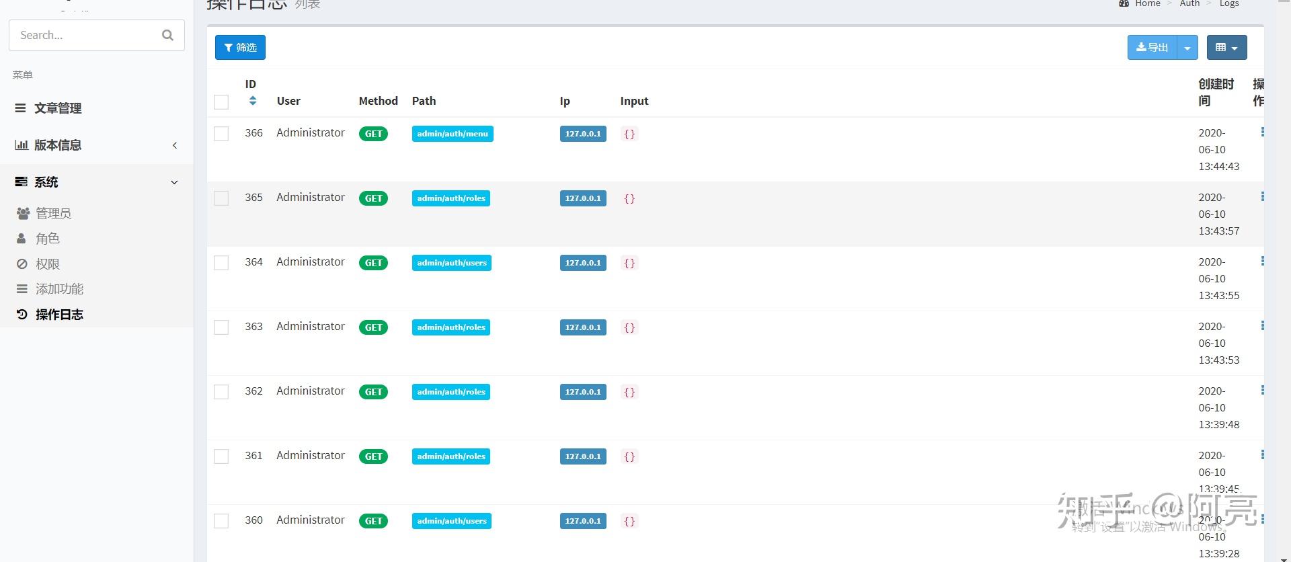Toggle the select-all checkbox in table header
The height and width of the screenshot is (562, 1291).
221,102
